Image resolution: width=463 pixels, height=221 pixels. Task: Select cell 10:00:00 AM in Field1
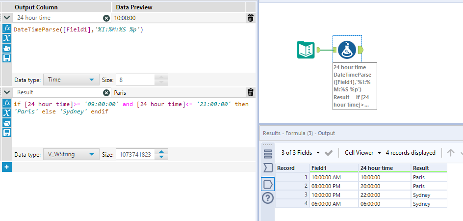(x=334, y=177)
